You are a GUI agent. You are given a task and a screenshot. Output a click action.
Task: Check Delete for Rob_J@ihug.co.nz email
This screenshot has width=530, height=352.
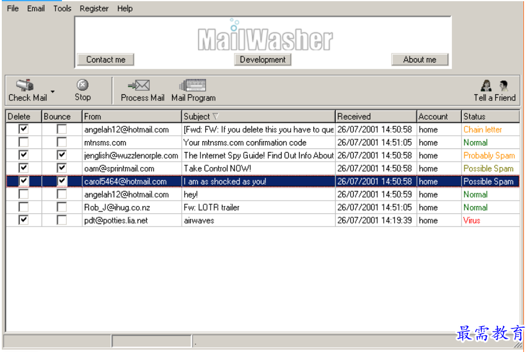[x=23, y=207]
